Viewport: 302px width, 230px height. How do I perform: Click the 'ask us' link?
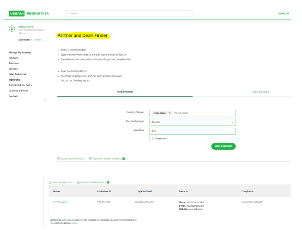(74, 223)
